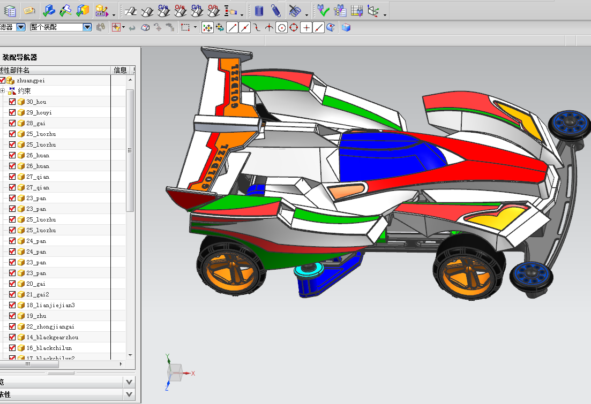Select the 18_lianjiejian3 tree item

coord(50,305)
